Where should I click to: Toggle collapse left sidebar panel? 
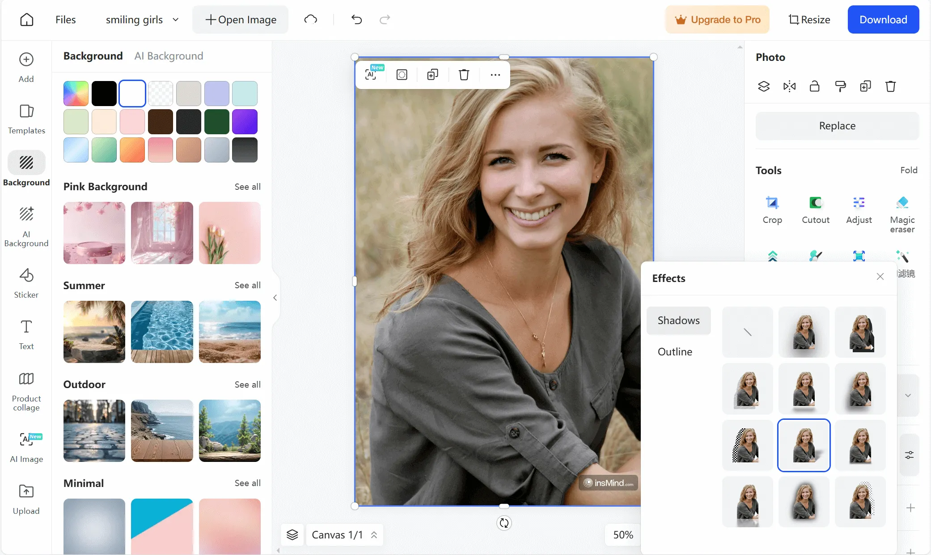pyautogui.click(x=275, y=298)
